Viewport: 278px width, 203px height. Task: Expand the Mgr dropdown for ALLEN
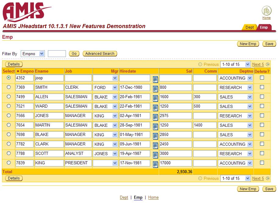click(115, 97)
